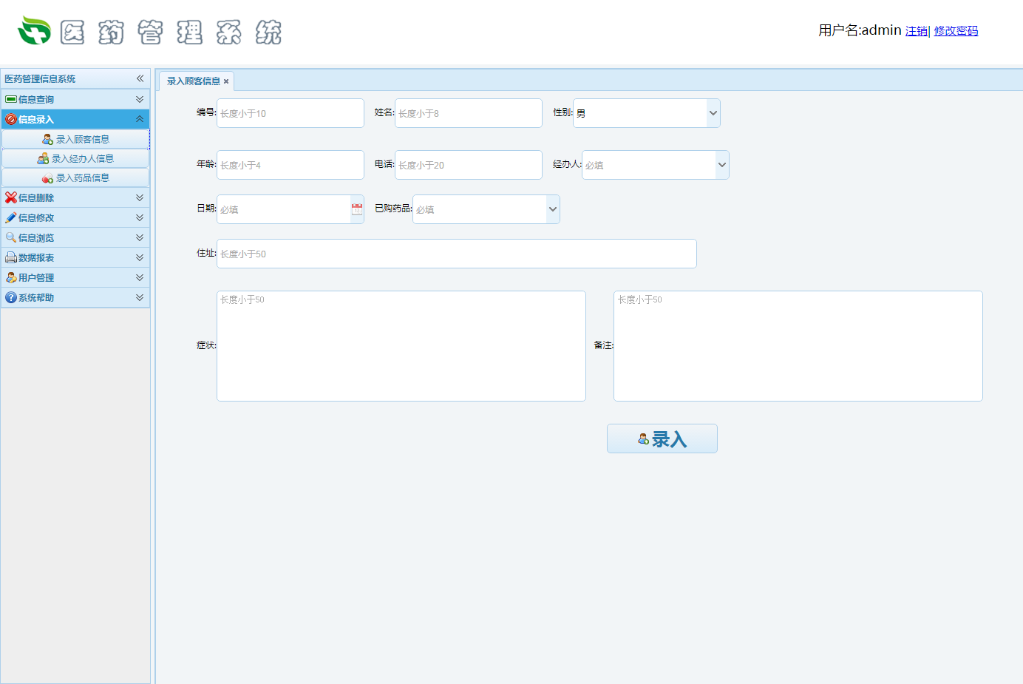Submit the form with 录入 button

click(x=662, y=438)
